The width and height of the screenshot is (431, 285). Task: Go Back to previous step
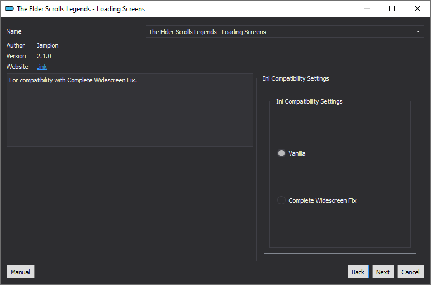click(358, 272)
